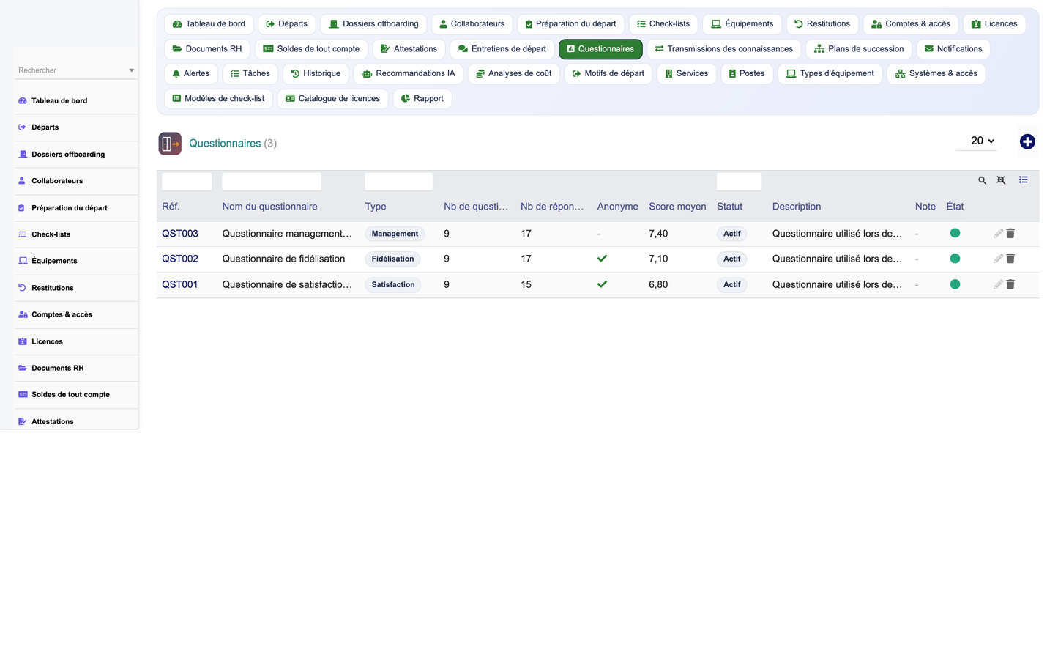The width and height of the screenshot is (1058, 655).
Task: Click the Type filter input field
Action: [x=399, y=182]
